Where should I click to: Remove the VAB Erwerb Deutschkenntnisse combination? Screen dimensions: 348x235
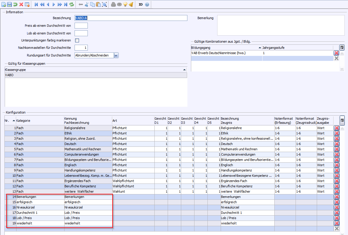[x=336, y=53]
